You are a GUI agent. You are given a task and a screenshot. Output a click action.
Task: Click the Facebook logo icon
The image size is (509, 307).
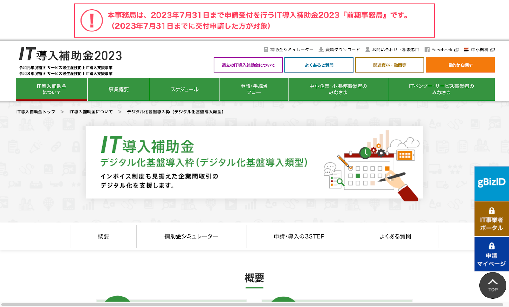pyautogui.click(x=427, y=50)
